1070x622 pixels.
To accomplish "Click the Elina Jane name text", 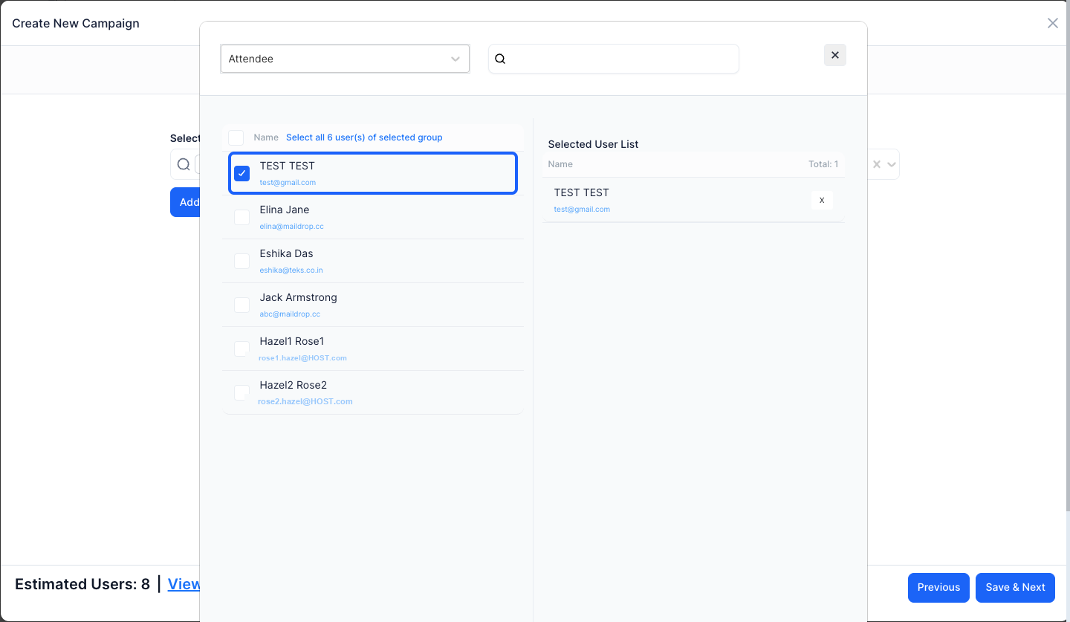I will click(285, 210).
